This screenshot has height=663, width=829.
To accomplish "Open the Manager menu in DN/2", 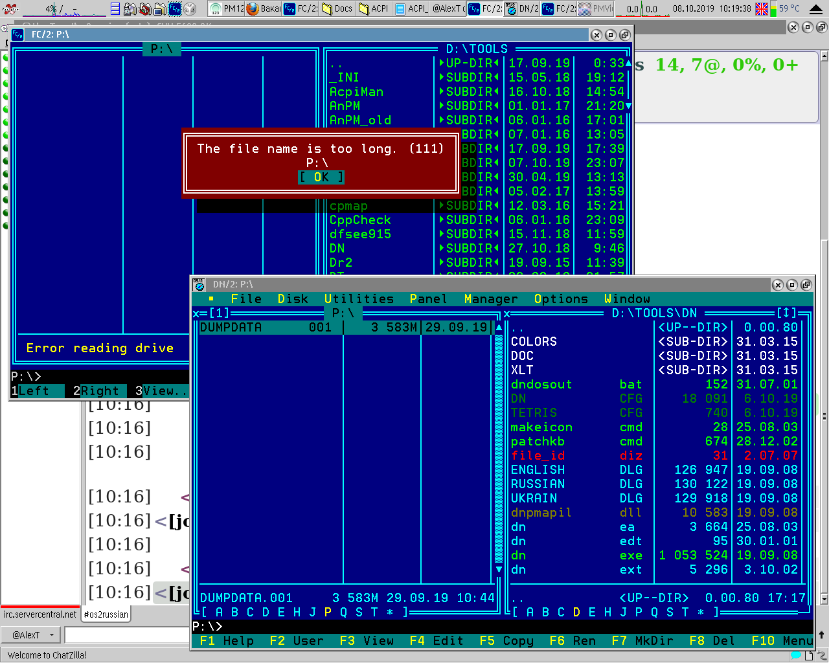I will click(491, 298).
